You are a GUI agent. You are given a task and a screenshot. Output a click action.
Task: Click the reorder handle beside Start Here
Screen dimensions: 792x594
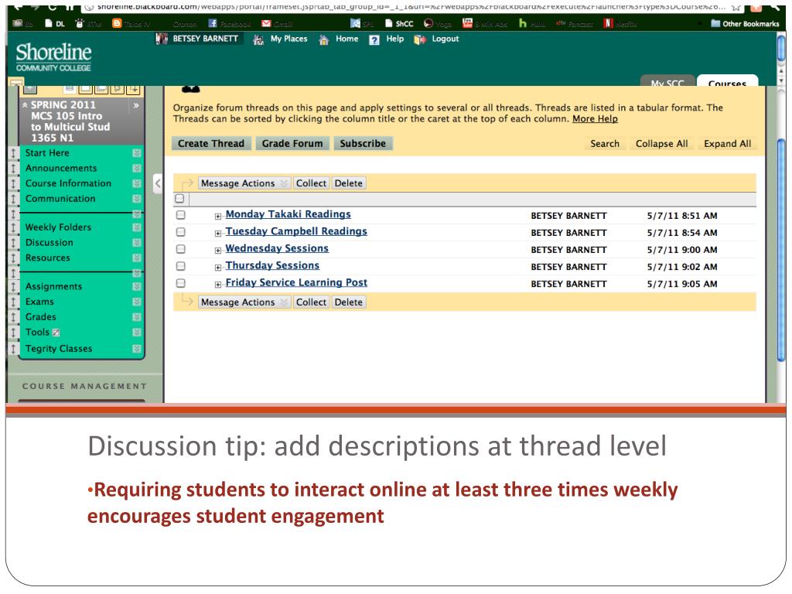click(14, 153)
